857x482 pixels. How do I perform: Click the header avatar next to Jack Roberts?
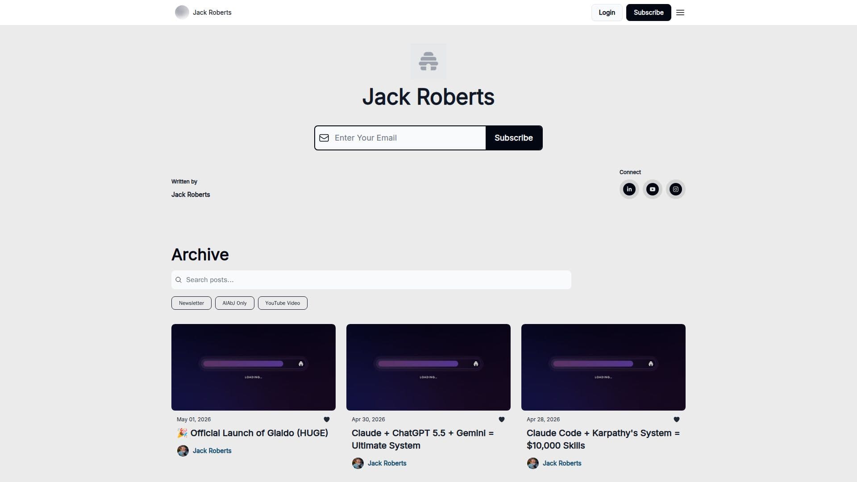(182, 12)
